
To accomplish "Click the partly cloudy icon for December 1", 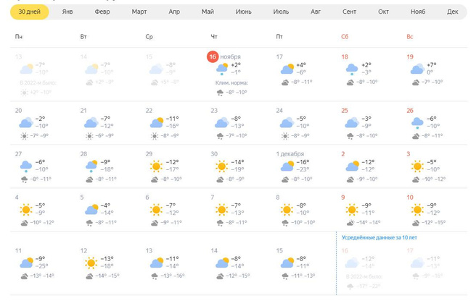I will pos(287,167).
